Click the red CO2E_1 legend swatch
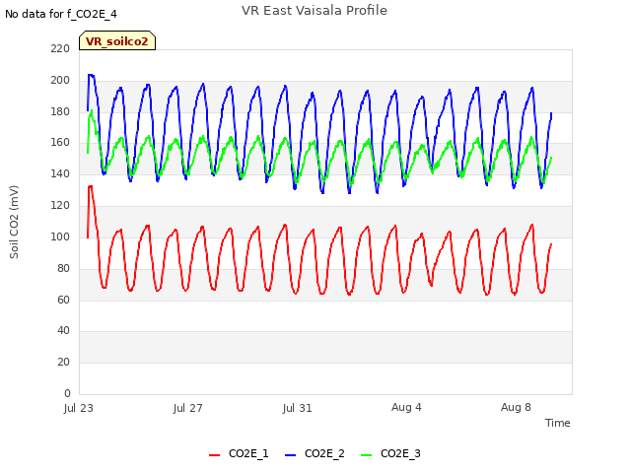This screenshot has width=631, height=473. point(215,455)
